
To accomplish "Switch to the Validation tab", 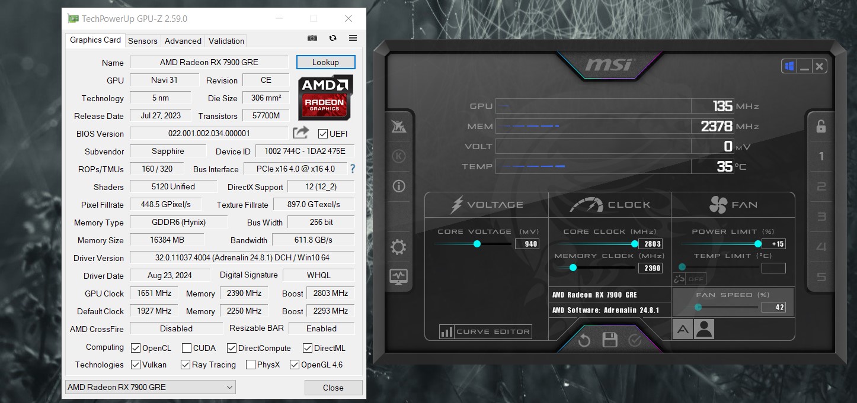I will point(226,41).
